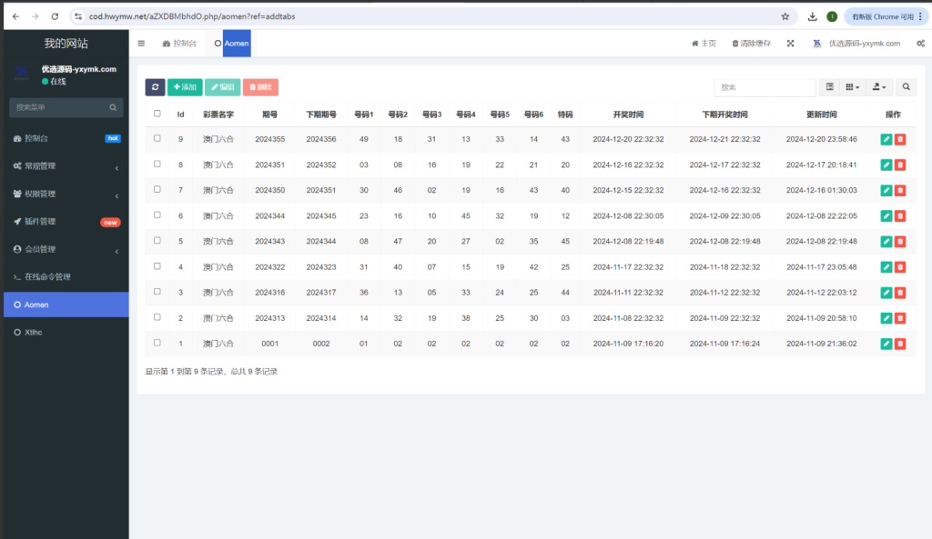This screenshot has width=932, height=539.
Task: Open 在线命令管理 in the sidebar
Action: pyautogui.click(x=66, y=276)
